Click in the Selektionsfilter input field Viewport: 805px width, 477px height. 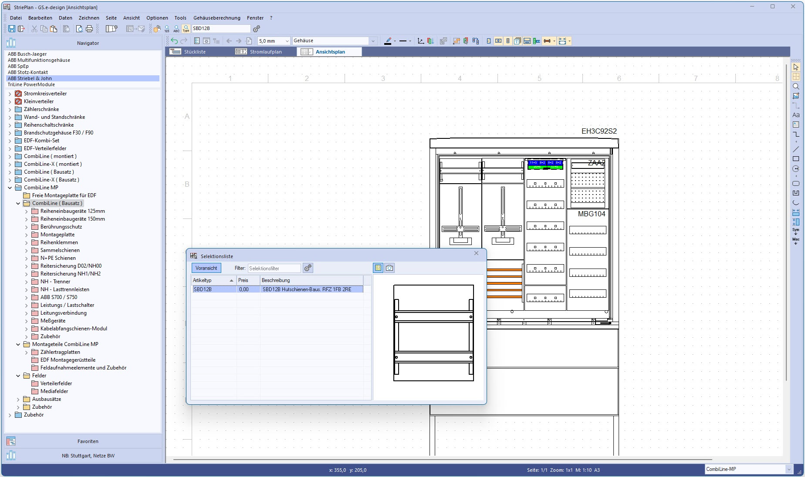274,268
